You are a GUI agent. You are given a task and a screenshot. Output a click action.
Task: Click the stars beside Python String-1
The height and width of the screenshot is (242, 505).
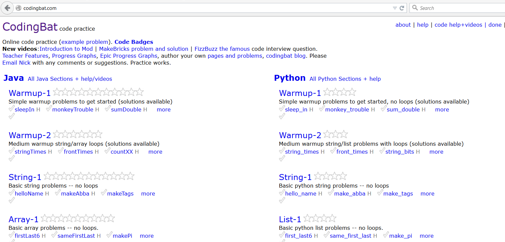[330, 176]
